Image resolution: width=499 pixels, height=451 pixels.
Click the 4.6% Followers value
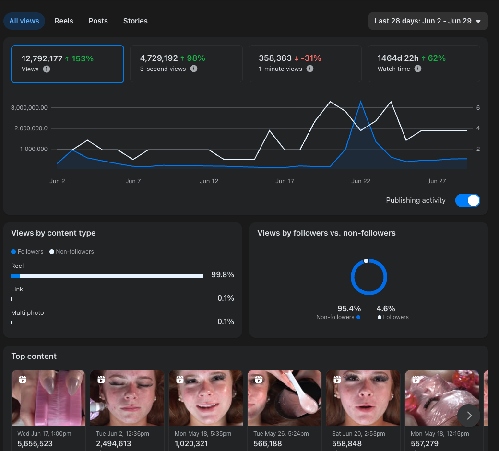tap(386, 309)
